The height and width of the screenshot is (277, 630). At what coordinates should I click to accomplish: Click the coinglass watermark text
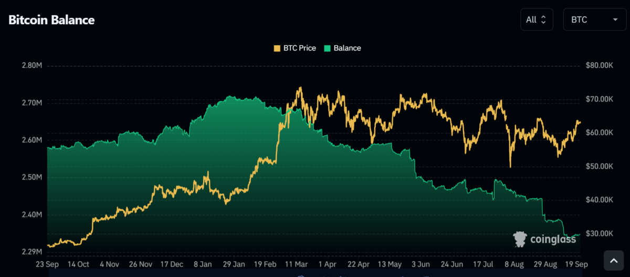(x=552, y=239)
